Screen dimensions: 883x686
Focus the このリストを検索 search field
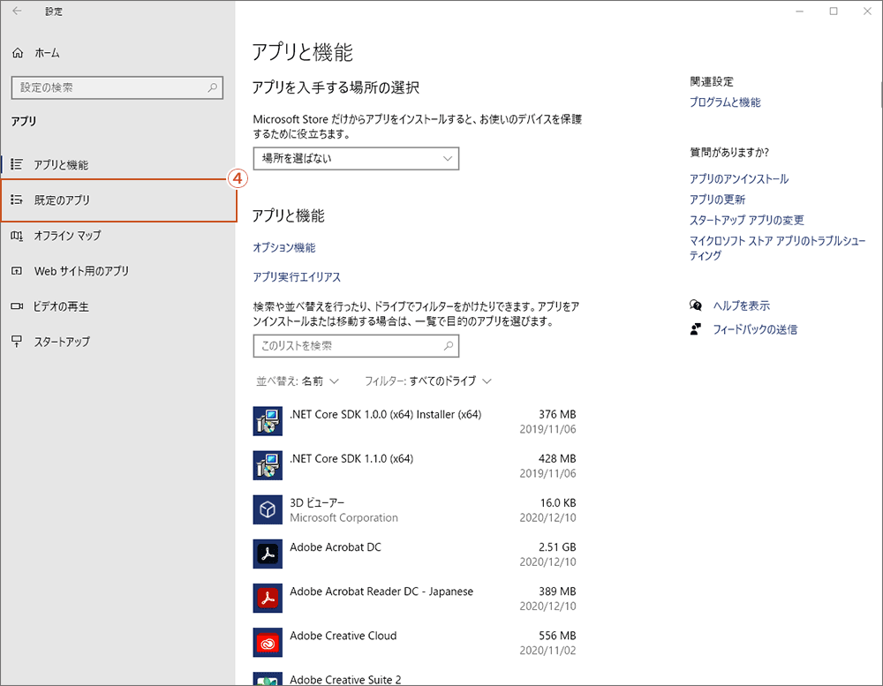tap(356, 346)
